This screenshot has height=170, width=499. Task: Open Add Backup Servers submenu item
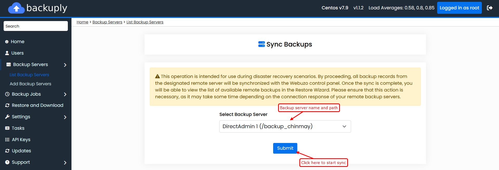click(30, 84)
